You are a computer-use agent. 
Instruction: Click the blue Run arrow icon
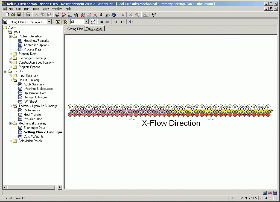(123, 15)
